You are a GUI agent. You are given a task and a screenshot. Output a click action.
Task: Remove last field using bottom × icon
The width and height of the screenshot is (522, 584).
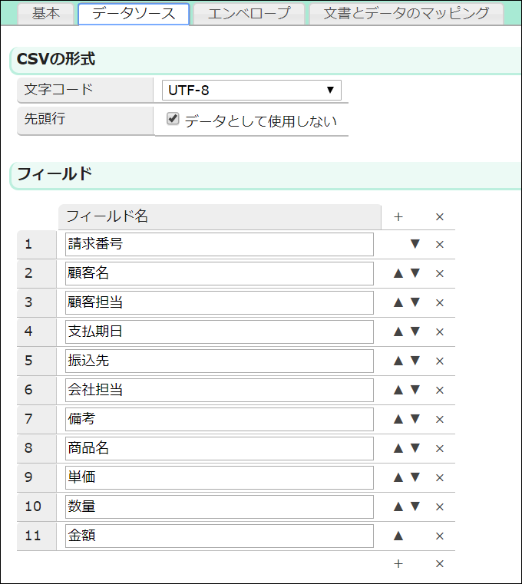pyautogui.click(x=440, y=563)
